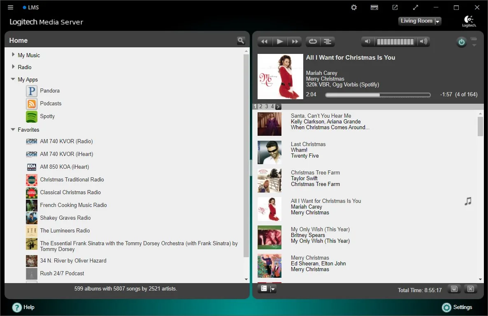Open the Spotty app icon

tap(31, 116)
